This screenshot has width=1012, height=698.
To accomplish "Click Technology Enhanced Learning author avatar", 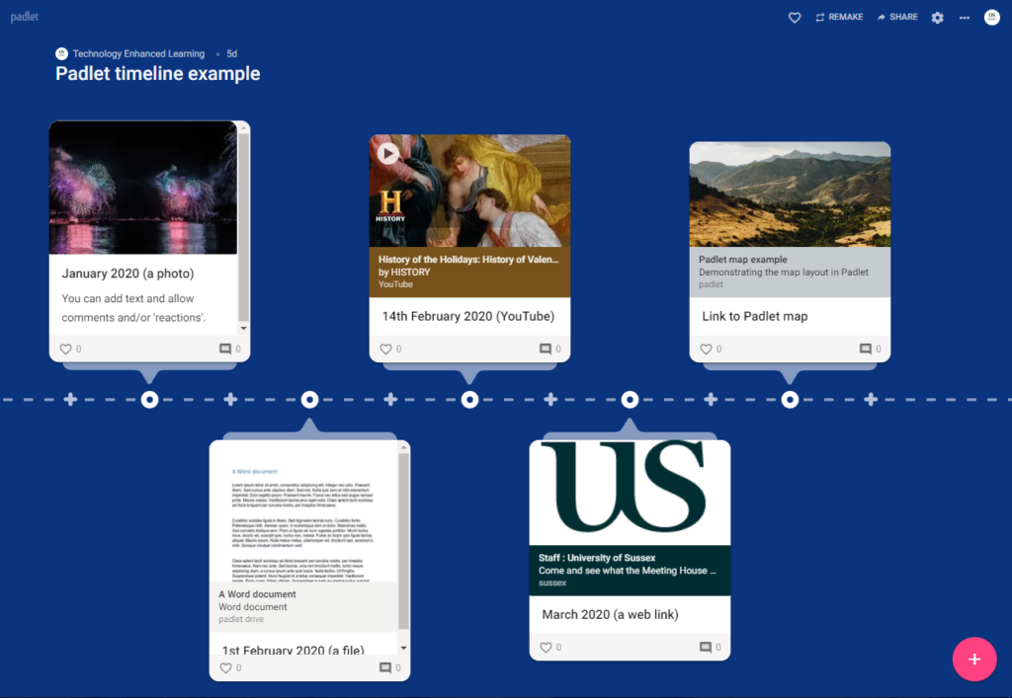I will point(62,53).
